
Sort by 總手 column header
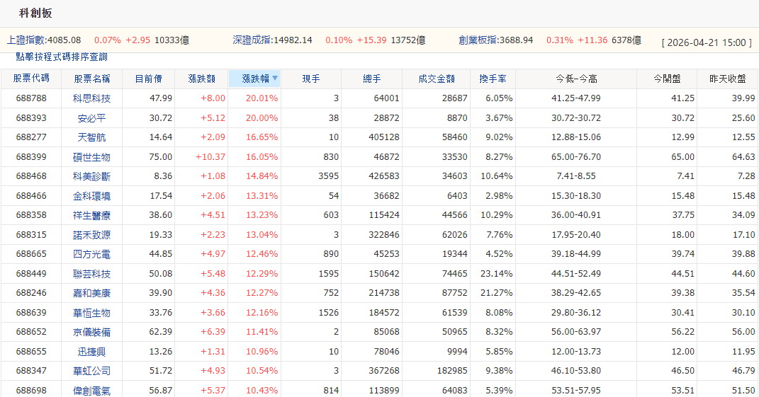[372, 79]
